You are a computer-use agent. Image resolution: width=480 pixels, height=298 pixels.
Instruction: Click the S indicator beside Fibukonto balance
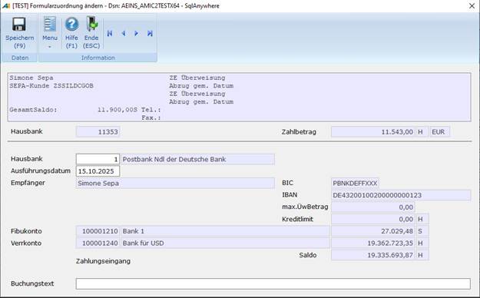coord(422,231)
